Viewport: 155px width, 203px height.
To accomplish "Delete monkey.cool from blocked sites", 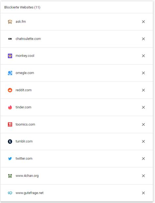I will (143, 56).
